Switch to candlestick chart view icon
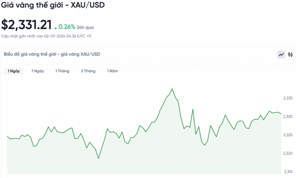The image size is (296, 178). pos(290,55)
